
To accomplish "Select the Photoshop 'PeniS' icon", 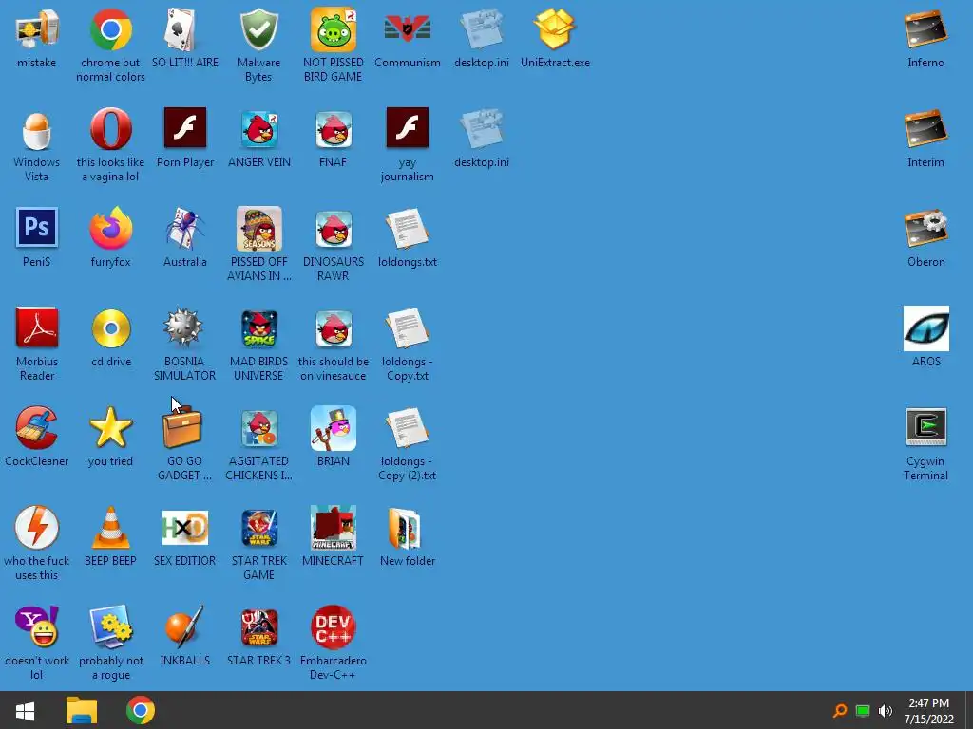I will (37, 228).
